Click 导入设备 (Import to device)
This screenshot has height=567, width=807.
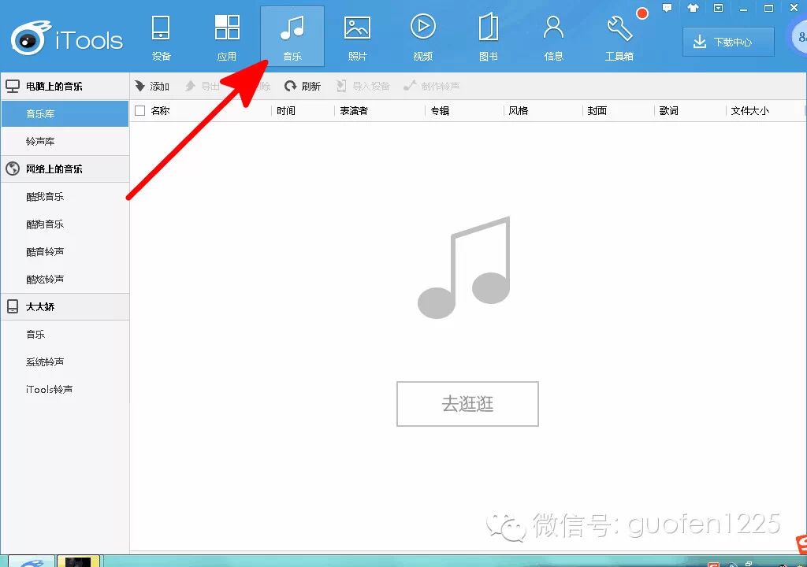pyautogui.click(x=363, y=86)
